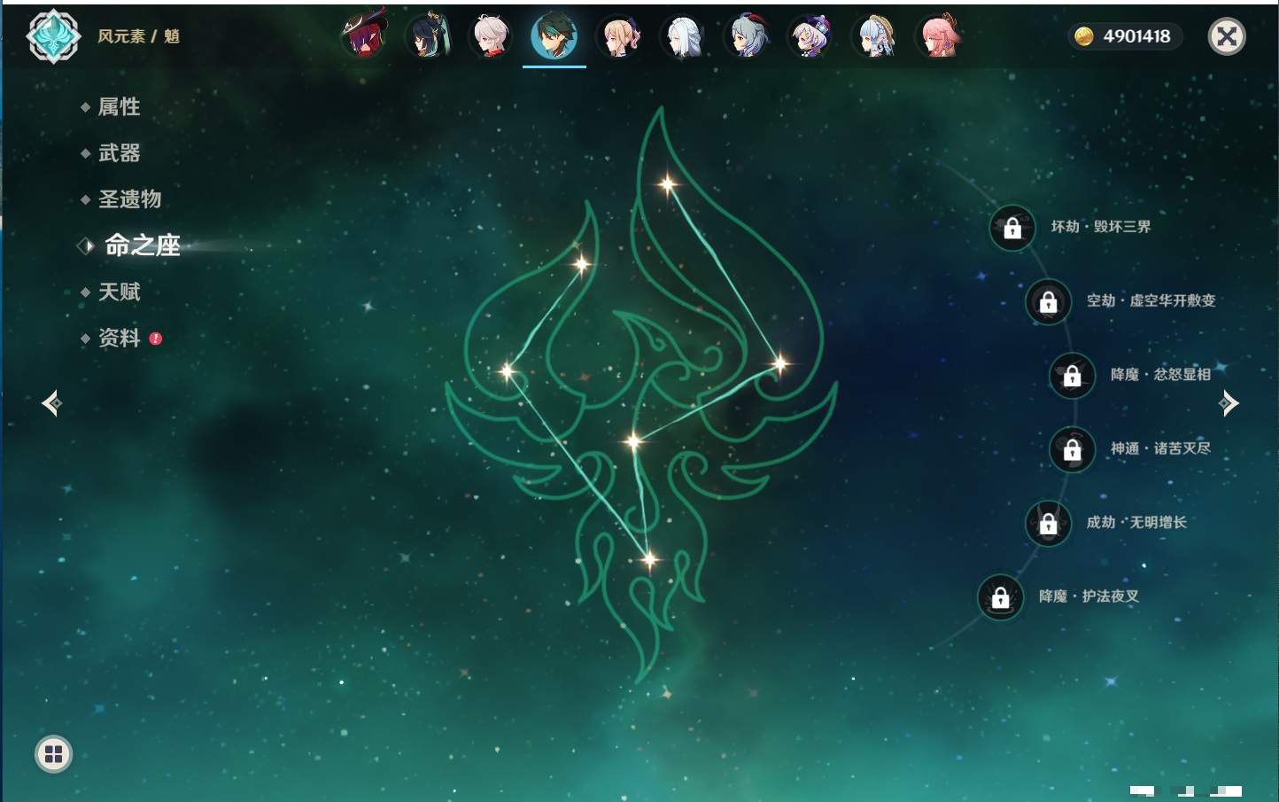Click the lock icon for 神通·诸苦灭尽
Screen dimensions: 1279x802
(1073, 449)
